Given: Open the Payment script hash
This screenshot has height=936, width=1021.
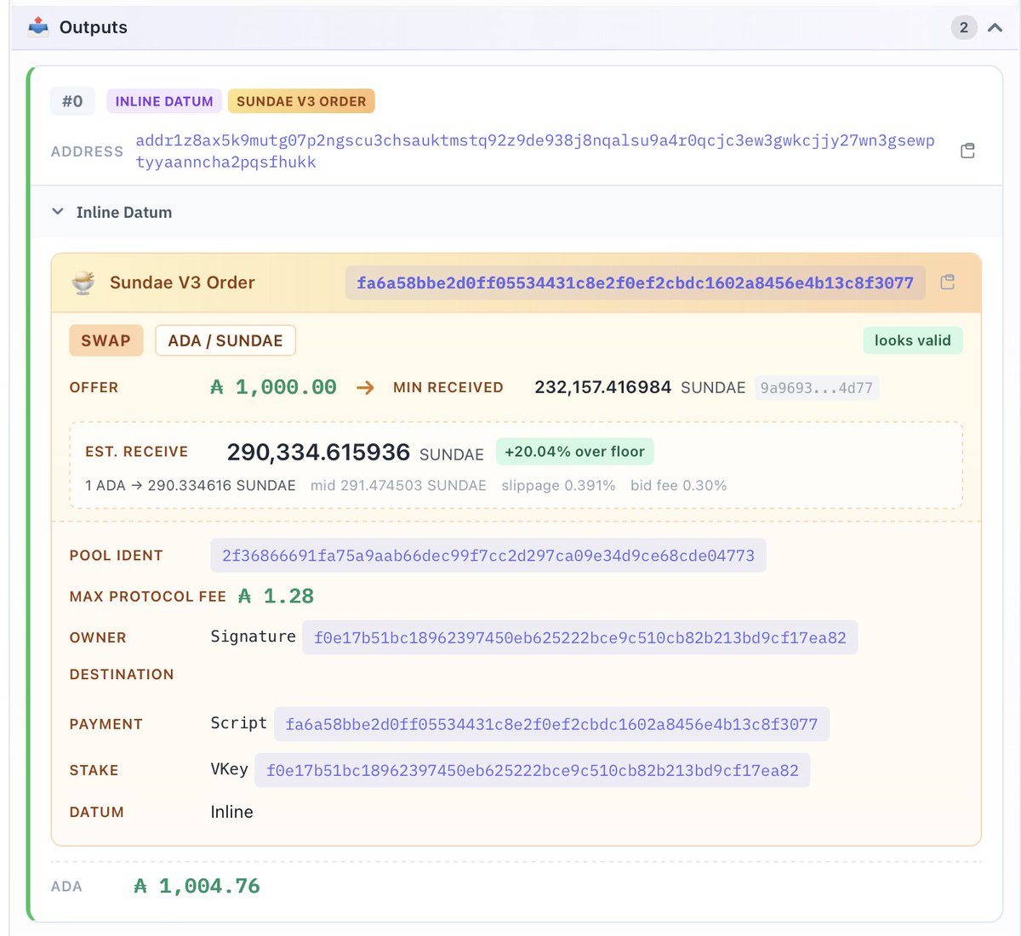Looking at the screenshot, I should 551,724.
